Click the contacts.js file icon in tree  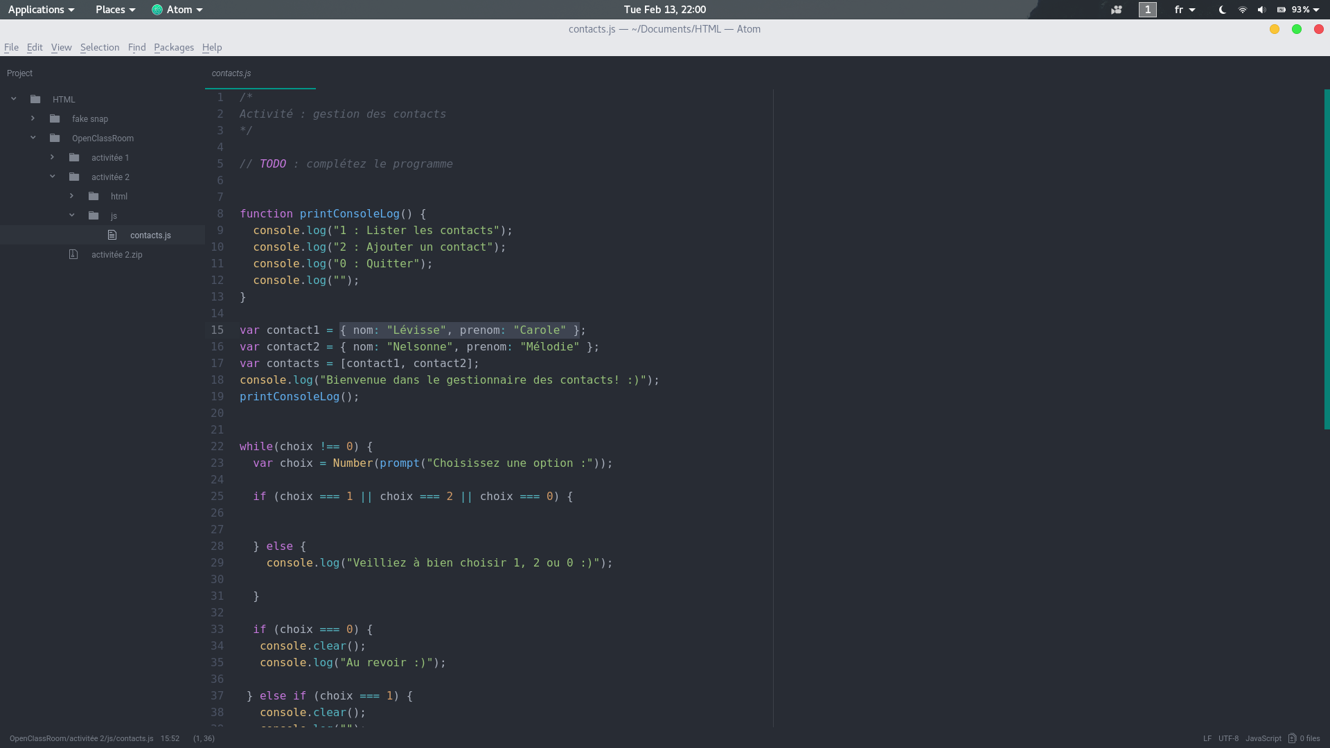tap(112, 235)
